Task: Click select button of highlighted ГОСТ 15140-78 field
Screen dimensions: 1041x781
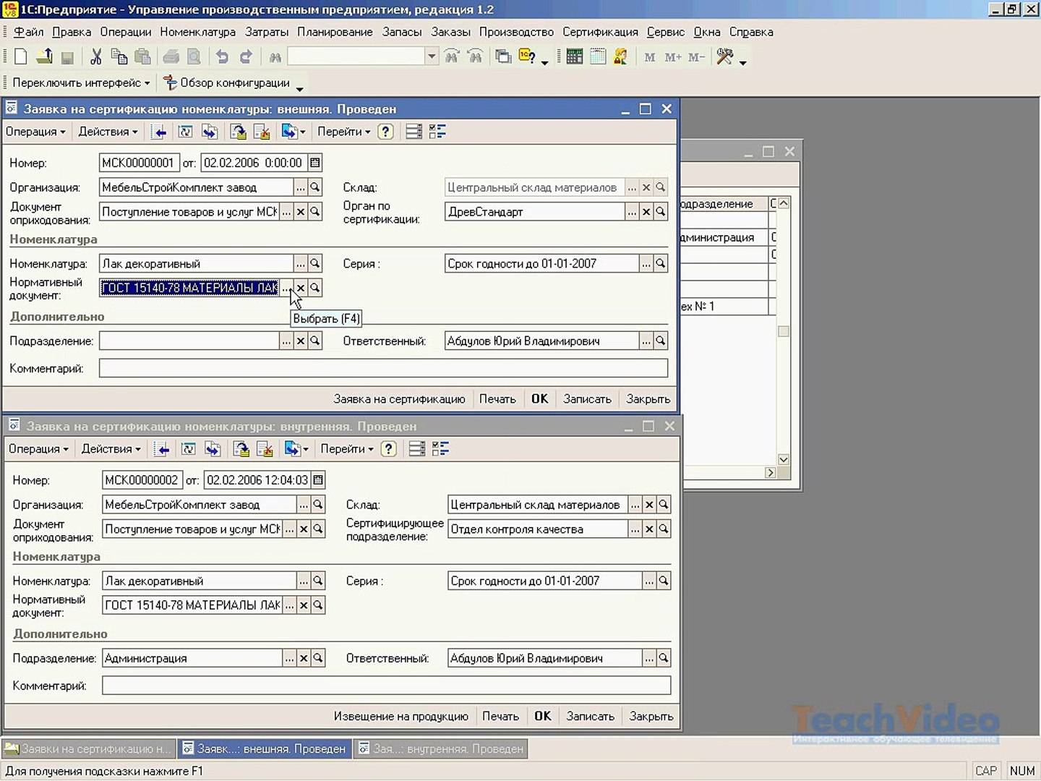Action: [x=286, y=288]
